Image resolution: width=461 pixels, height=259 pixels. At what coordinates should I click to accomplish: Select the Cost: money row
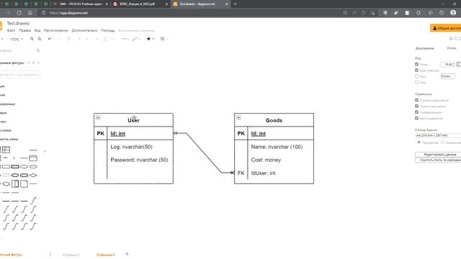[x=274, y=160]
